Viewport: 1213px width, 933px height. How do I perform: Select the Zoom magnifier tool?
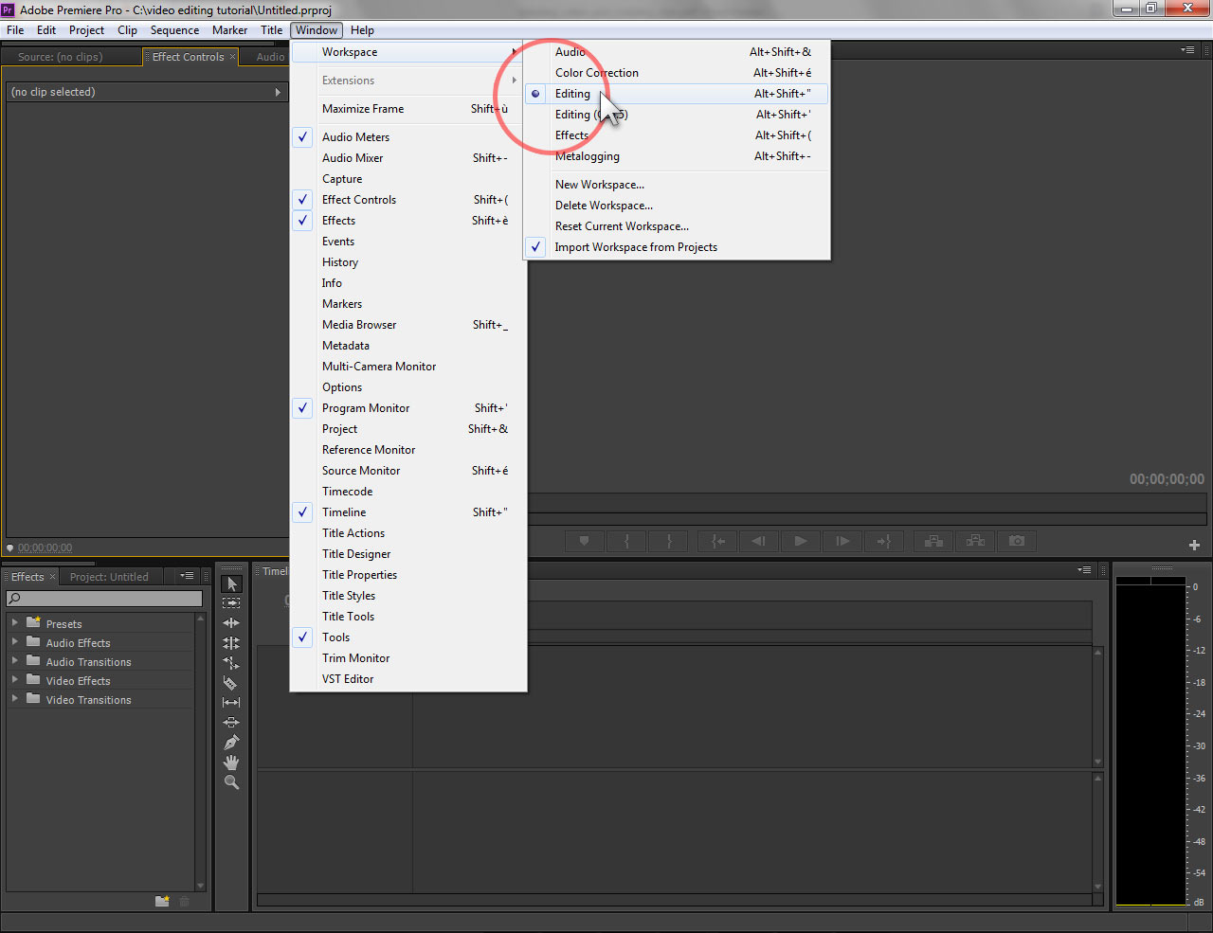pos(231,782)
